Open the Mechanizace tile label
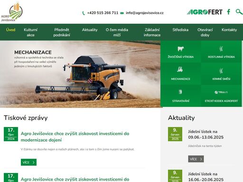The height and width of the screenshot is (182, 243). coord(180,79)
